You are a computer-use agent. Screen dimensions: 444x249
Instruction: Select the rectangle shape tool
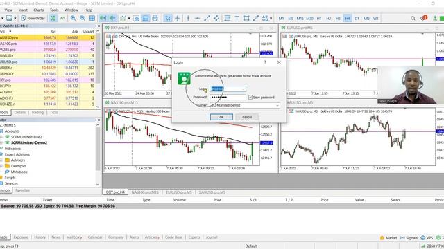coord(246,18)
